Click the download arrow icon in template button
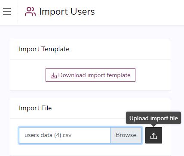Image resolution: width=184 pixels, height=156 pixels. point(54,75)
